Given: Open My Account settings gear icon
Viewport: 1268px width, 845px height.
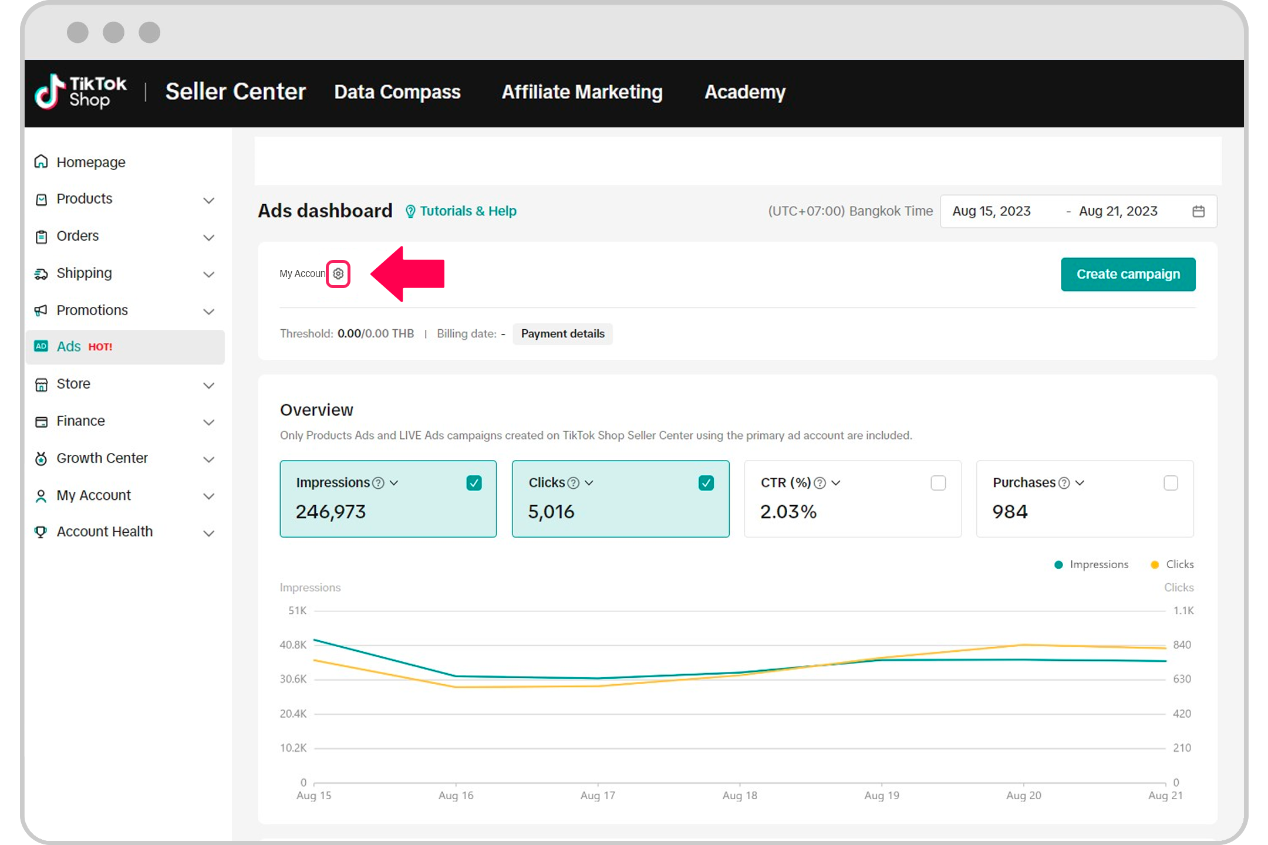Looking at the screenshot, I should [338, 273].
